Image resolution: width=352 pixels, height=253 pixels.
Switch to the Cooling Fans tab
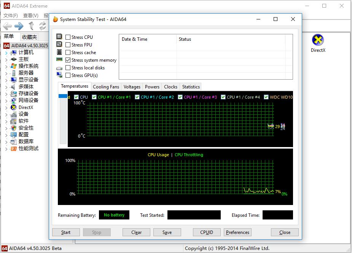click(106, 87)
